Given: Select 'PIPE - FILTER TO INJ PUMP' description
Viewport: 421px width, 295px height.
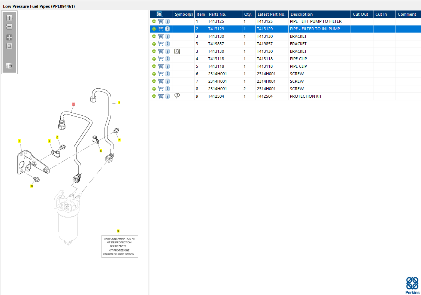Looking at the screenshot, I should (x=315, y=29).
